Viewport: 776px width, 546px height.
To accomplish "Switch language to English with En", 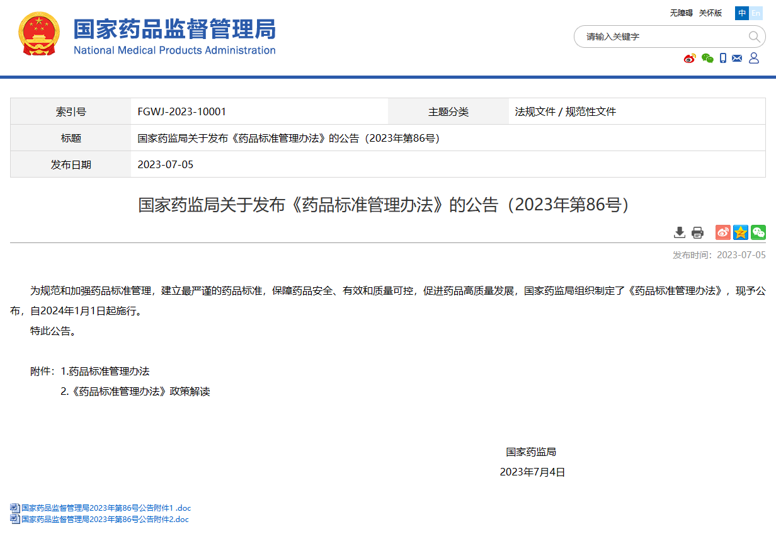I will 756,13.
